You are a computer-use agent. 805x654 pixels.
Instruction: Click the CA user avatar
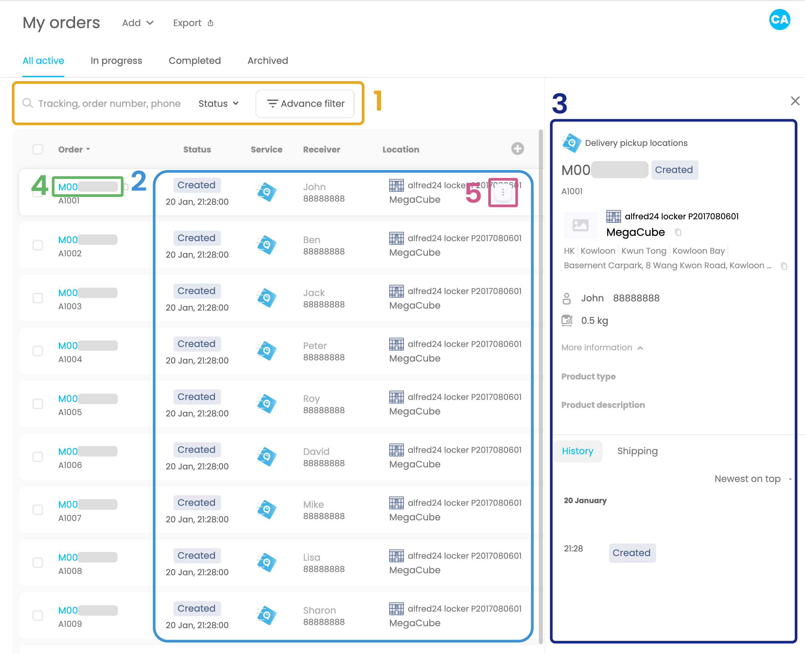(x=779, y=20)
